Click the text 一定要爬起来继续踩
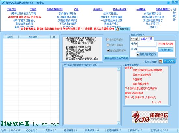179x133 pixels. coord(111,20)
